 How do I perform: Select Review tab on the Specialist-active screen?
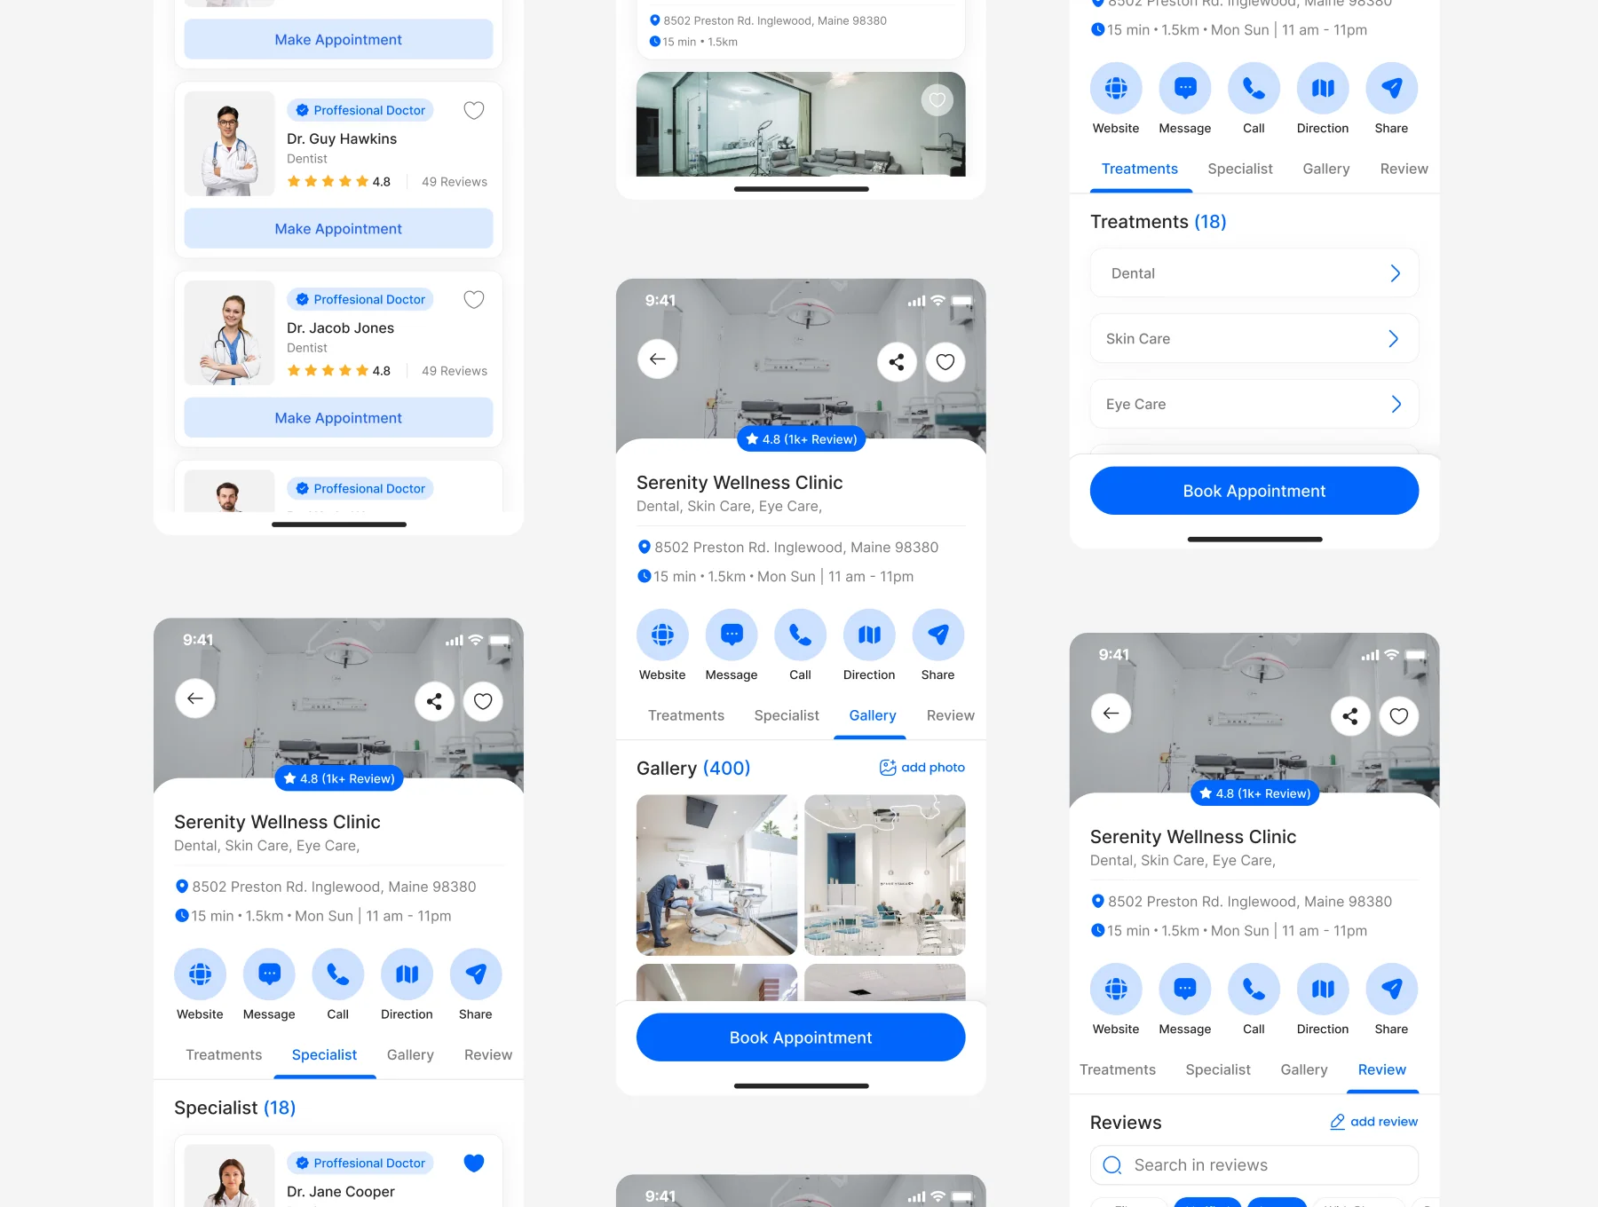tap(488, 1054)
